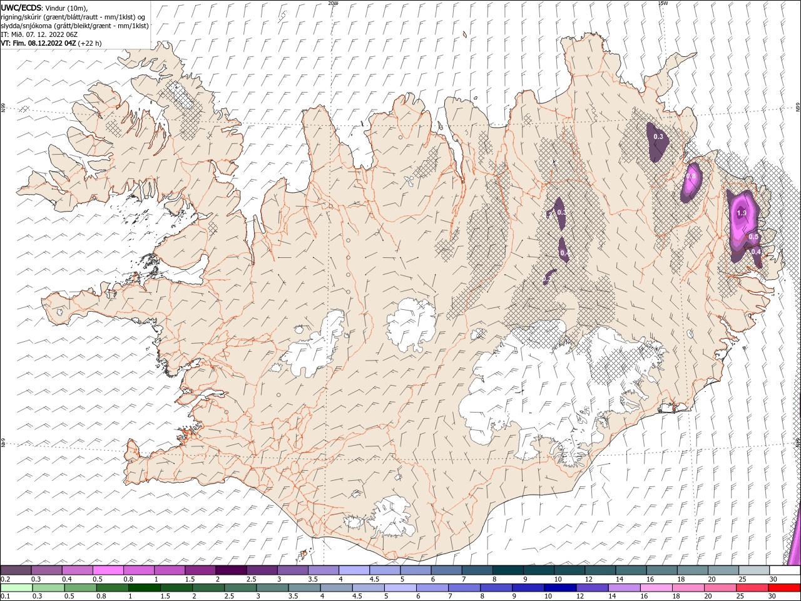The width and height of the screenshot is (801, 601).
Task: Click the pale green bottom-row swatch between 0.1 and 0.3
Action: tap(16, 588)
